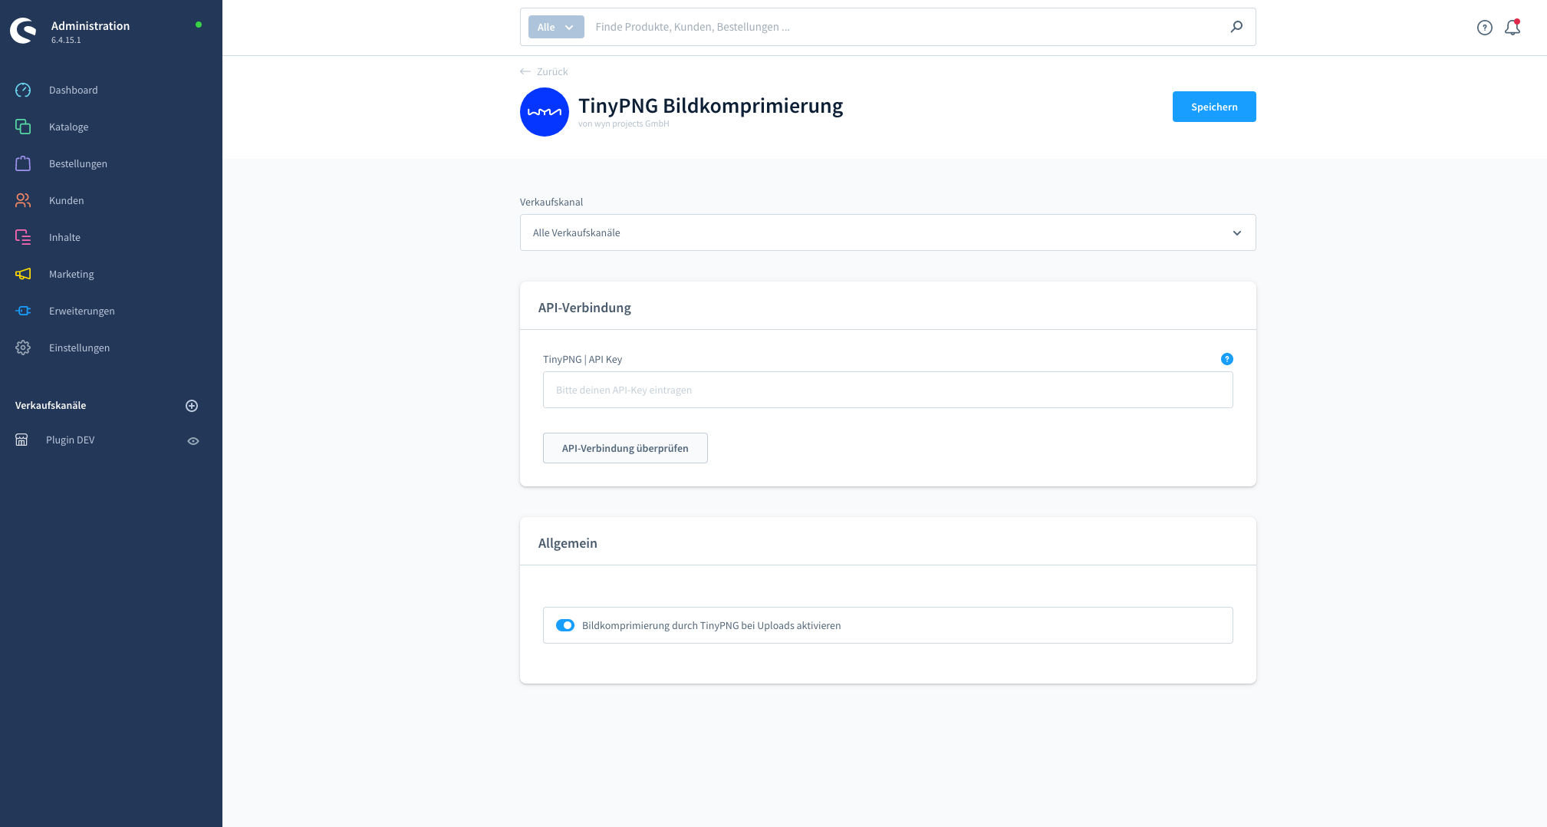Click the TinyPNG Bildkomprimierung title
The image size is (1547, 827).
tap(710, 105)
